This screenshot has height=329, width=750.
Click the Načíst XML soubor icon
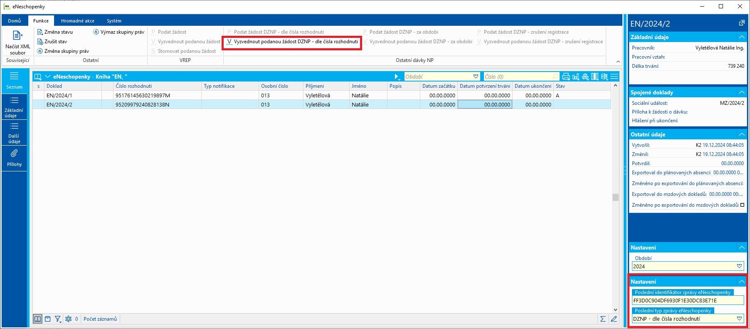[x=17, y=36]
